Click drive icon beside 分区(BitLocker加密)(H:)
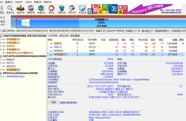The image size is (186, 121). coord(4,53)
